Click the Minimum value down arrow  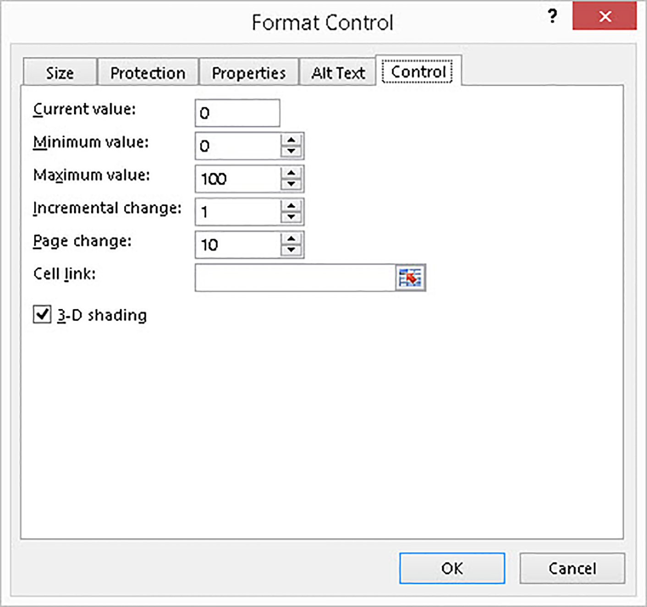(x=291, y=152)
